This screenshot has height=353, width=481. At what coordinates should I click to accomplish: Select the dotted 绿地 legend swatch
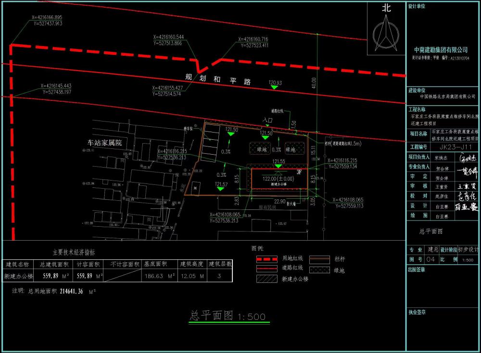[x=320, y=270]
